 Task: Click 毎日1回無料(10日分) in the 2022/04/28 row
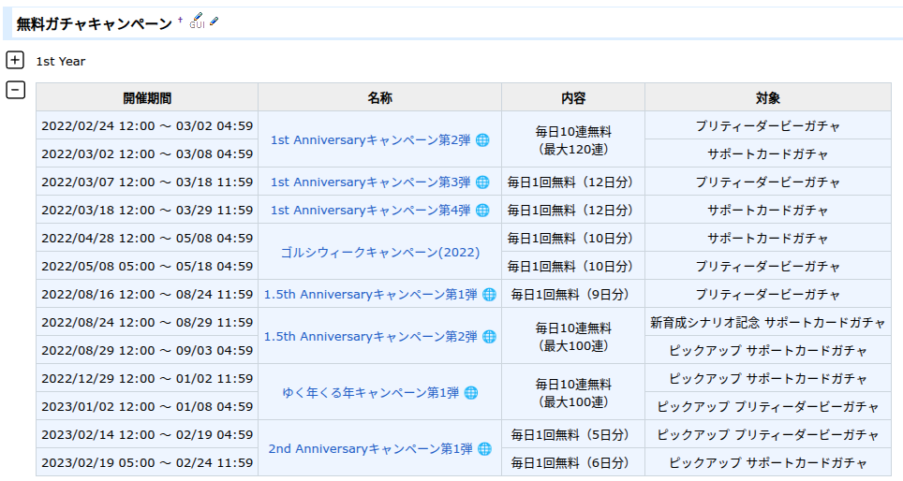click(x=573, y=238)
